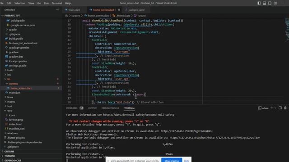Toggle secondary side bar layout icon
The height and width of the screenshot is (162, 289).
tap(270, 3)
